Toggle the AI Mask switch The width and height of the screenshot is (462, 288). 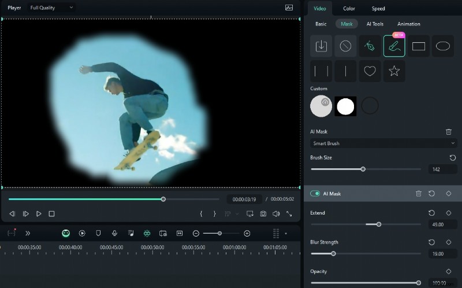pyautogui.click(x=315, y=194)
